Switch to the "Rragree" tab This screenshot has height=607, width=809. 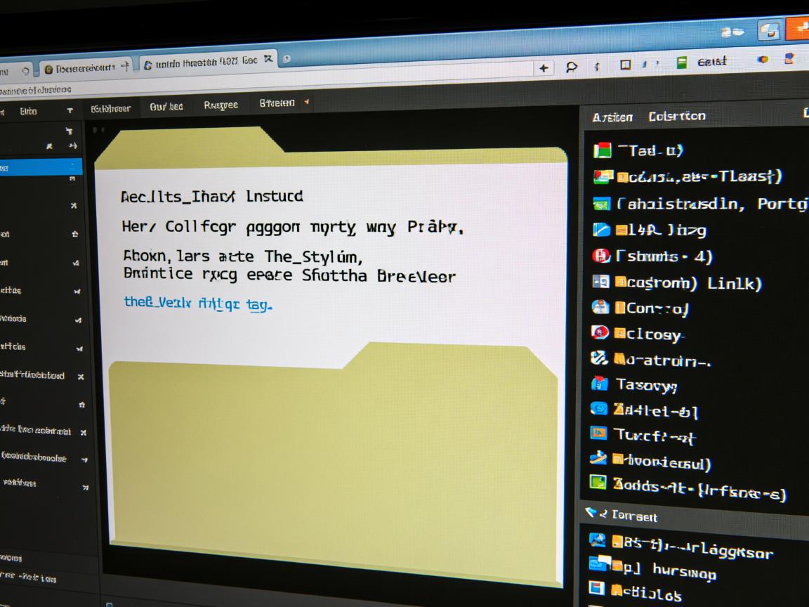coord(221,105)
